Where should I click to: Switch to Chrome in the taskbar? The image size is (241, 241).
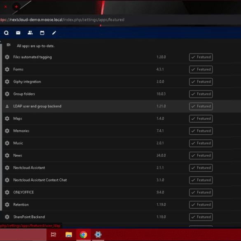(x=84, y=234)
